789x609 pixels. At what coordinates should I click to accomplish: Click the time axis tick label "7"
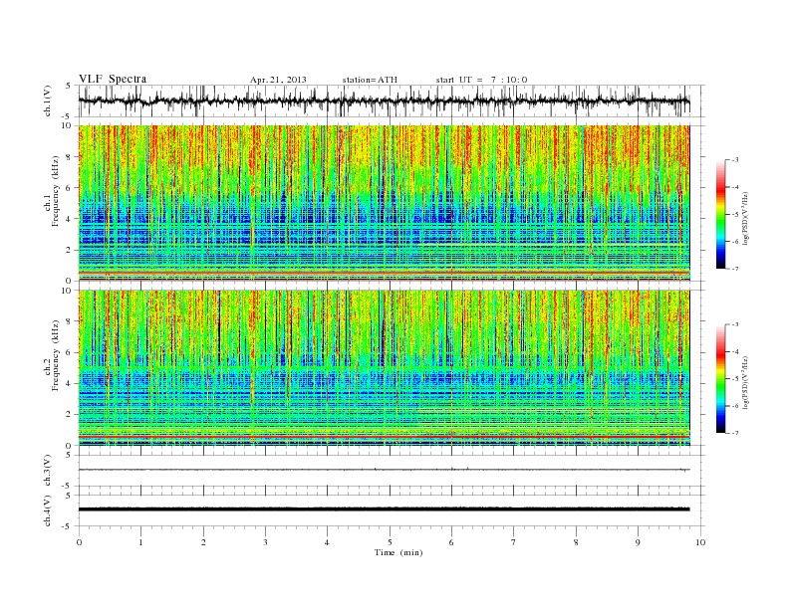[514, 542]
